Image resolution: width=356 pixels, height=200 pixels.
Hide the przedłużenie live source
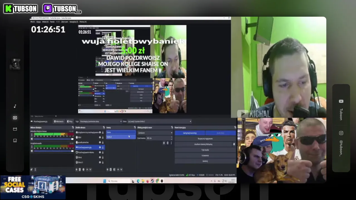coord(100,142)
